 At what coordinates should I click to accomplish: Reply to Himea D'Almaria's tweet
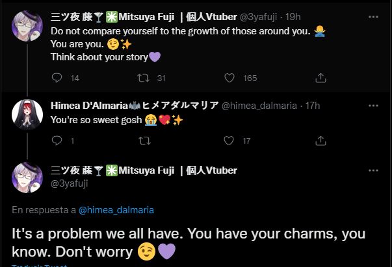[57, 141]
